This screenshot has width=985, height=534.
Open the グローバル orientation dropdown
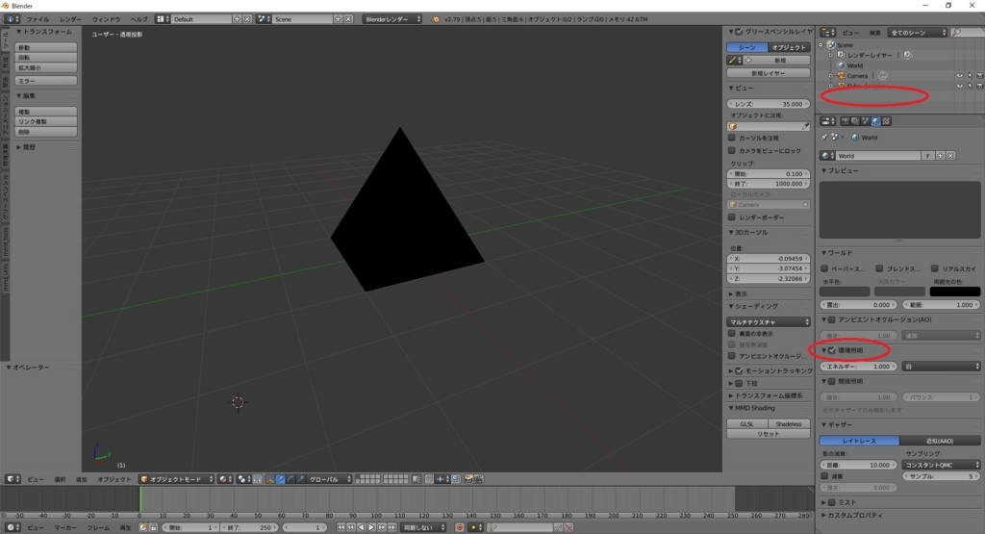tap(329, 479)
